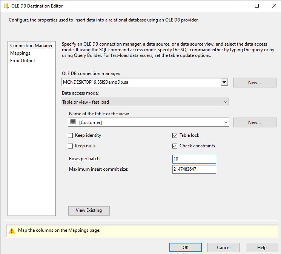
Task: Click the View Existing button
Action: point(89,211)
